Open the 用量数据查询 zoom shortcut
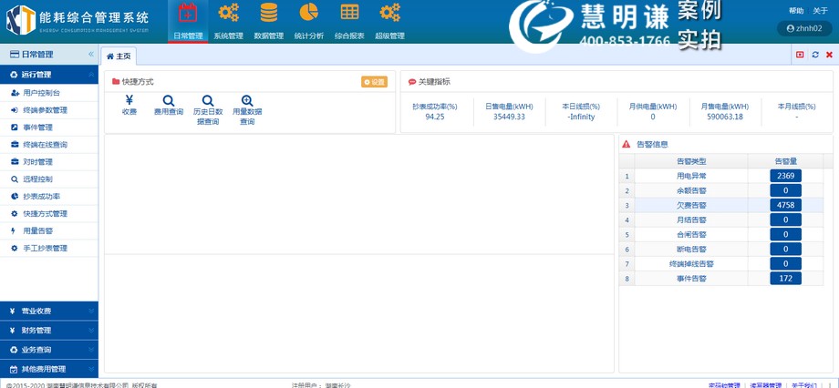This screenshot has width=839, height=388. pos(246,101)
